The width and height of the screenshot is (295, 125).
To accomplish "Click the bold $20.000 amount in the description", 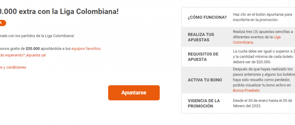I will click(x=33, y=48).
